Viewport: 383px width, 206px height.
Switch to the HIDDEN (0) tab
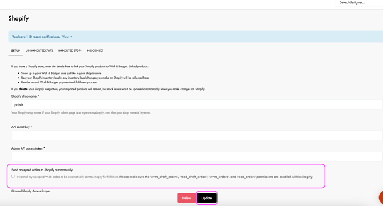(x=95, y=51)
